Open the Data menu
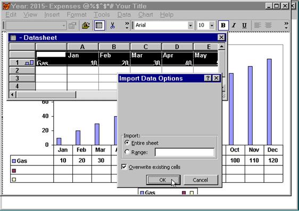This screenshot has width=299, height=211. click(124, 15)
